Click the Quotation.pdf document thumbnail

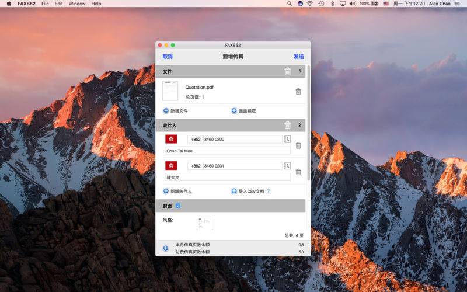170,91
